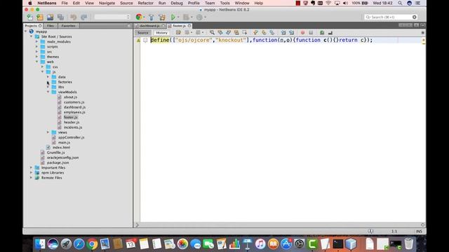
Task: Open the Profile menu
Action: pyautogui.click(x=194, y=3)
